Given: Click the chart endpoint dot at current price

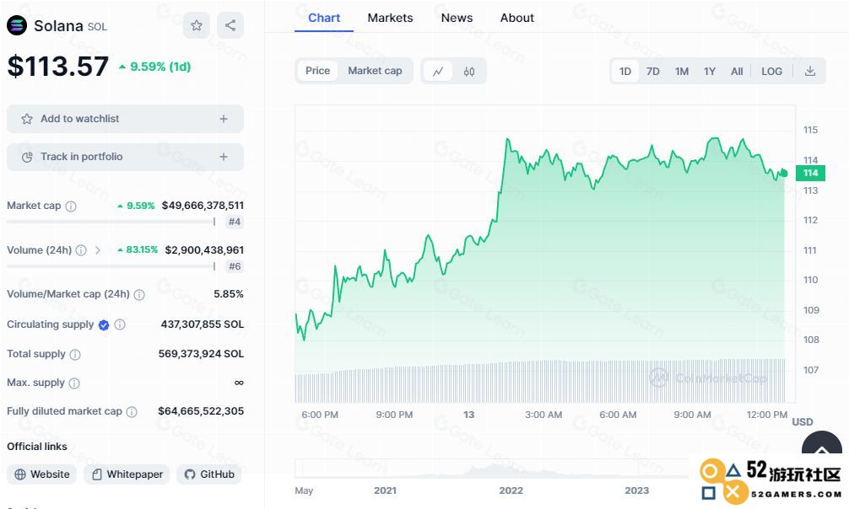Looking at the screenshot, I should (783, 173).
